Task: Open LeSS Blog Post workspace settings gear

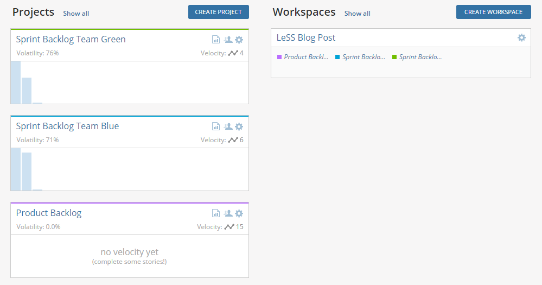Action: coord(521,37)
